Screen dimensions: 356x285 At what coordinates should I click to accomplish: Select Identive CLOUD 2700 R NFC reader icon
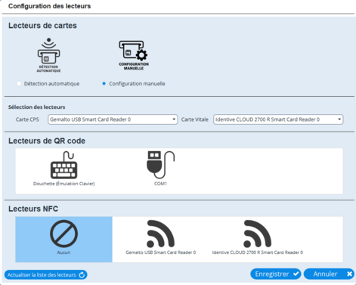(x=258, y=234)
